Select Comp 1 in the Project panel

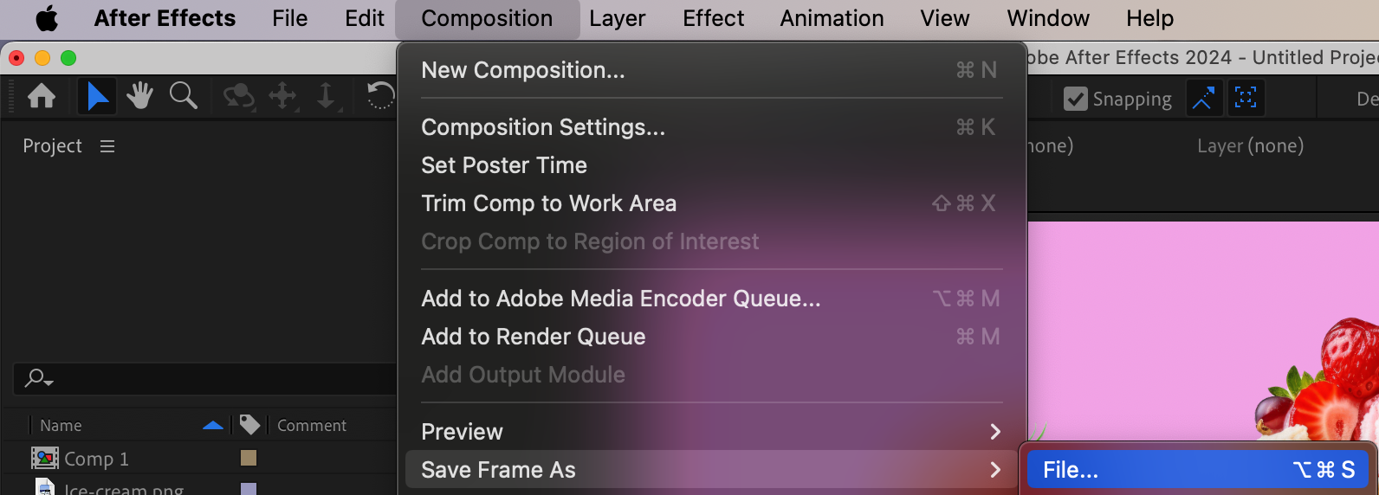tap(95, 459)
